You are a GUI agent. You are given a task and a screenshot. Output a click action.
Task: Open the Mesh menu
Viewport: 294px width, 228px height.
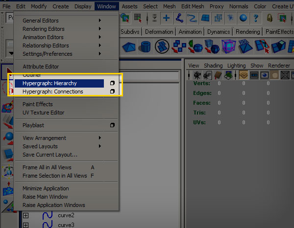coord(170,6)
